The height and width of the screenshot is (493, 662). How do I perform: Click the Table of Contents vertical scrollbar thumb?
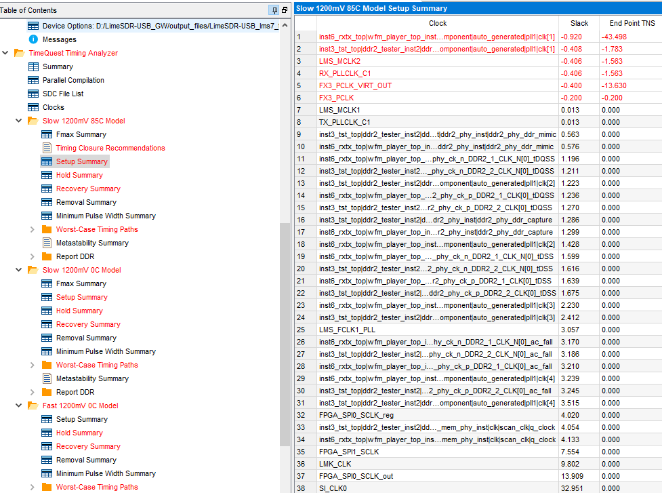(x=285, y=334)
